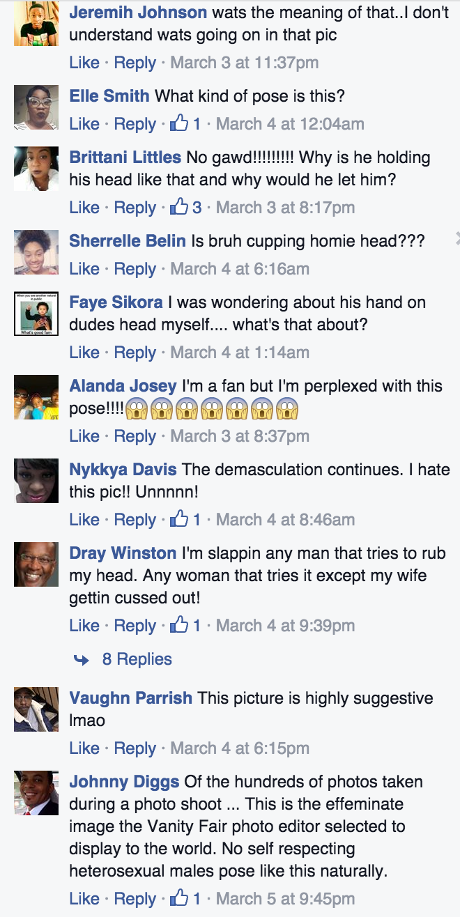Click thumbs-up icon on Nykkya Davis' comment
The height and width of the screenshot is (917, 460).
pos(180,519)
